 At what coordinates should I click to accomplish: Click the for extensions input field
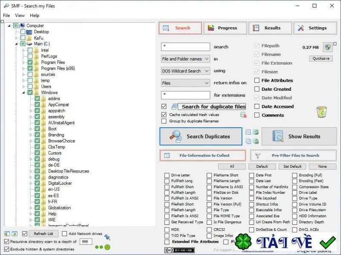[x=185, y=95]
